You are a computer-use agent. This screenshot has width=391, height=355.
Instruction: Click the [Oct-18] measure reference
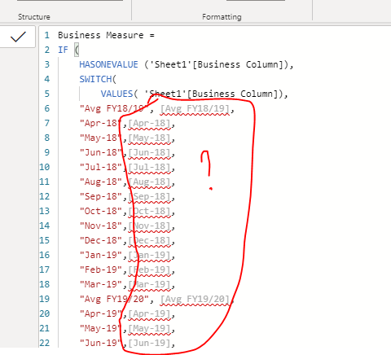[x=149, y=211]
